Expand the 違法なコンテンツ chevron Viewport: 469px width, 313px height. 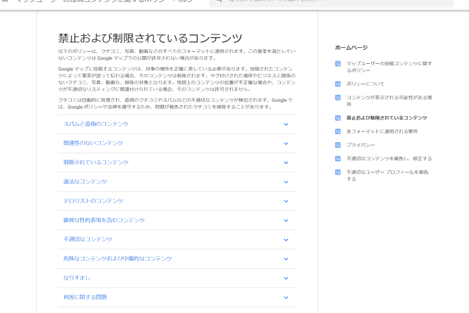286,182
